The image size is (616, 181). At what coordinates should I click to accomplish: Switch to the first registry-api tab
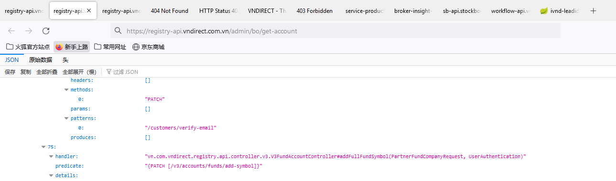click(x=24, y=10)
